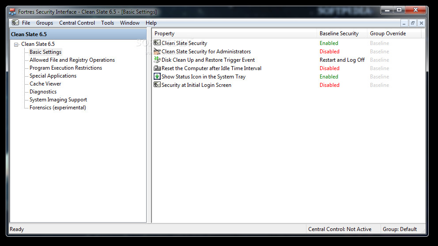
Task: Select Basic Settings in the tree
Action: point(45,52)
